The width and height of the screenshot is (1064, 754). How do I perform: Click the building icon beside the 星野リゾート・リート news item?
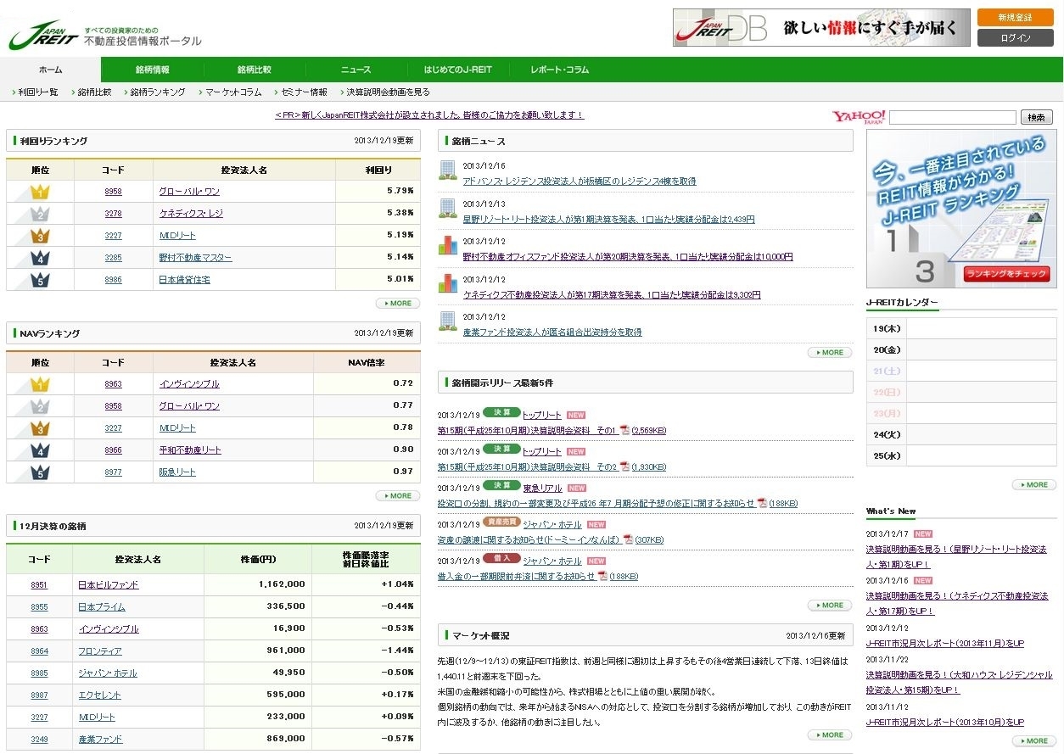click(x=447, y=208)
